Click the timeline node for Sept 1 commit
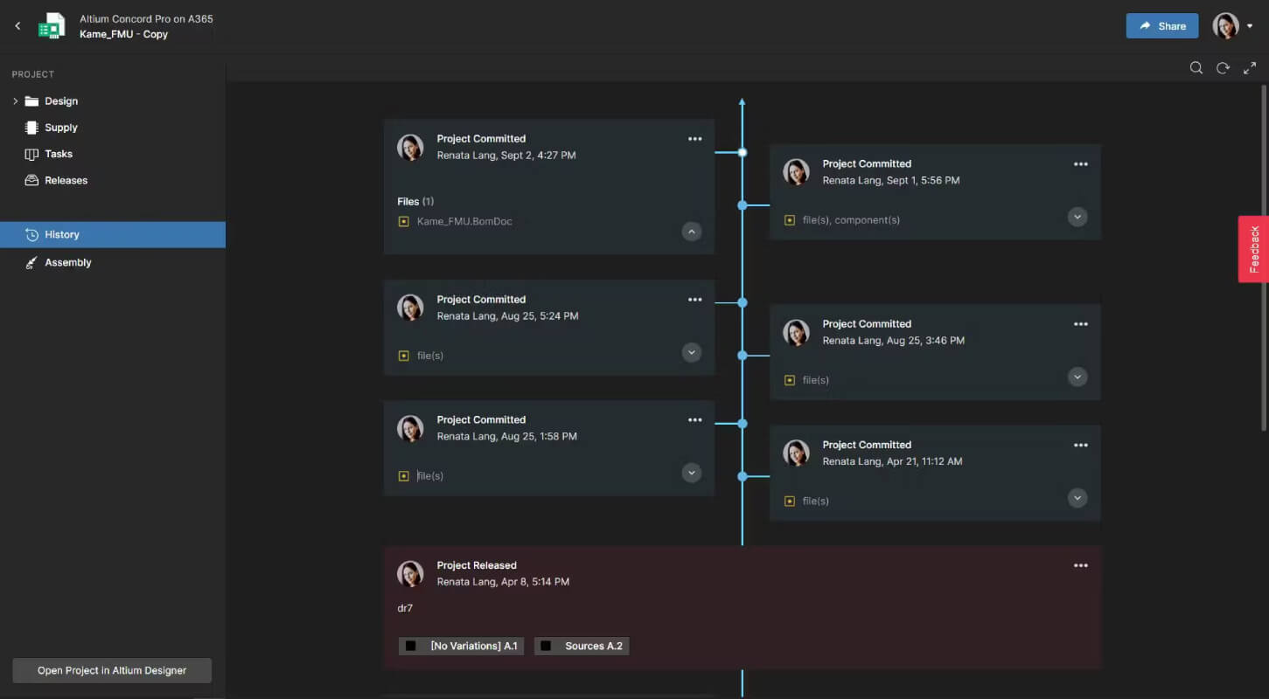 coord(742,205)
